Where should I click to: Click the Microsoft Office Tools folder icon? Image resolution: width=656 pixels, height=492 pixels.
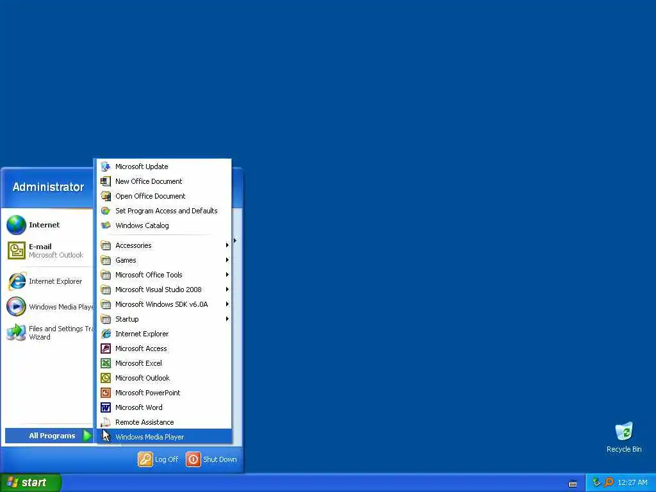point(106,275)
